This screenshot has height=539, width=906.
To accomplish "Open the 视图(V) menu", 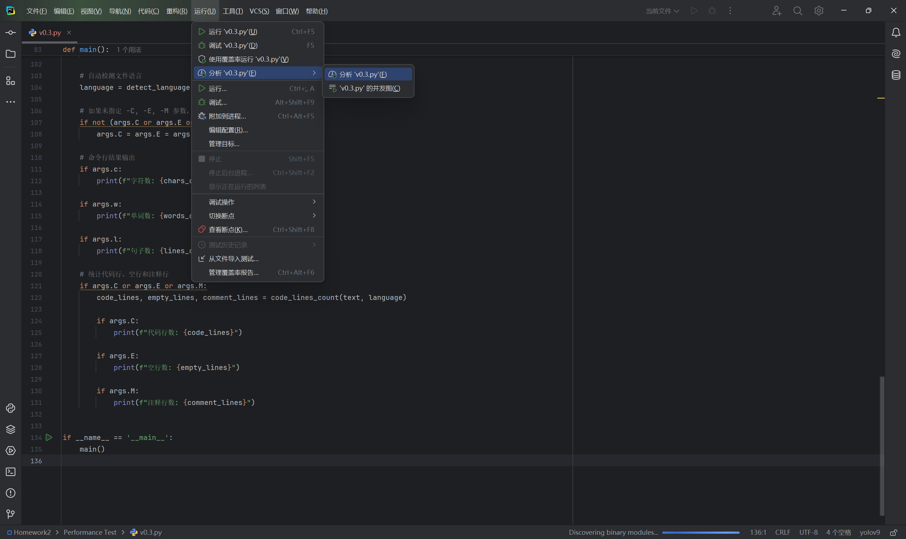I will [x=91, y=11].
